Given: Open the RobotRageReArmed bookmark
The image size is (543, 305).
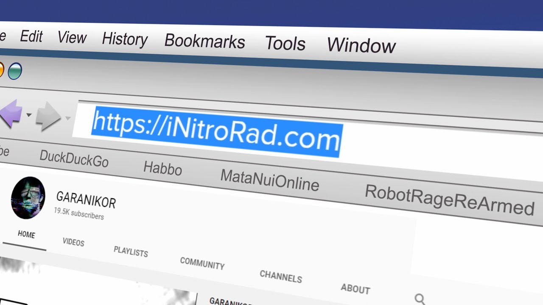Looking at the screenshot, I should (x=449, y=200).
